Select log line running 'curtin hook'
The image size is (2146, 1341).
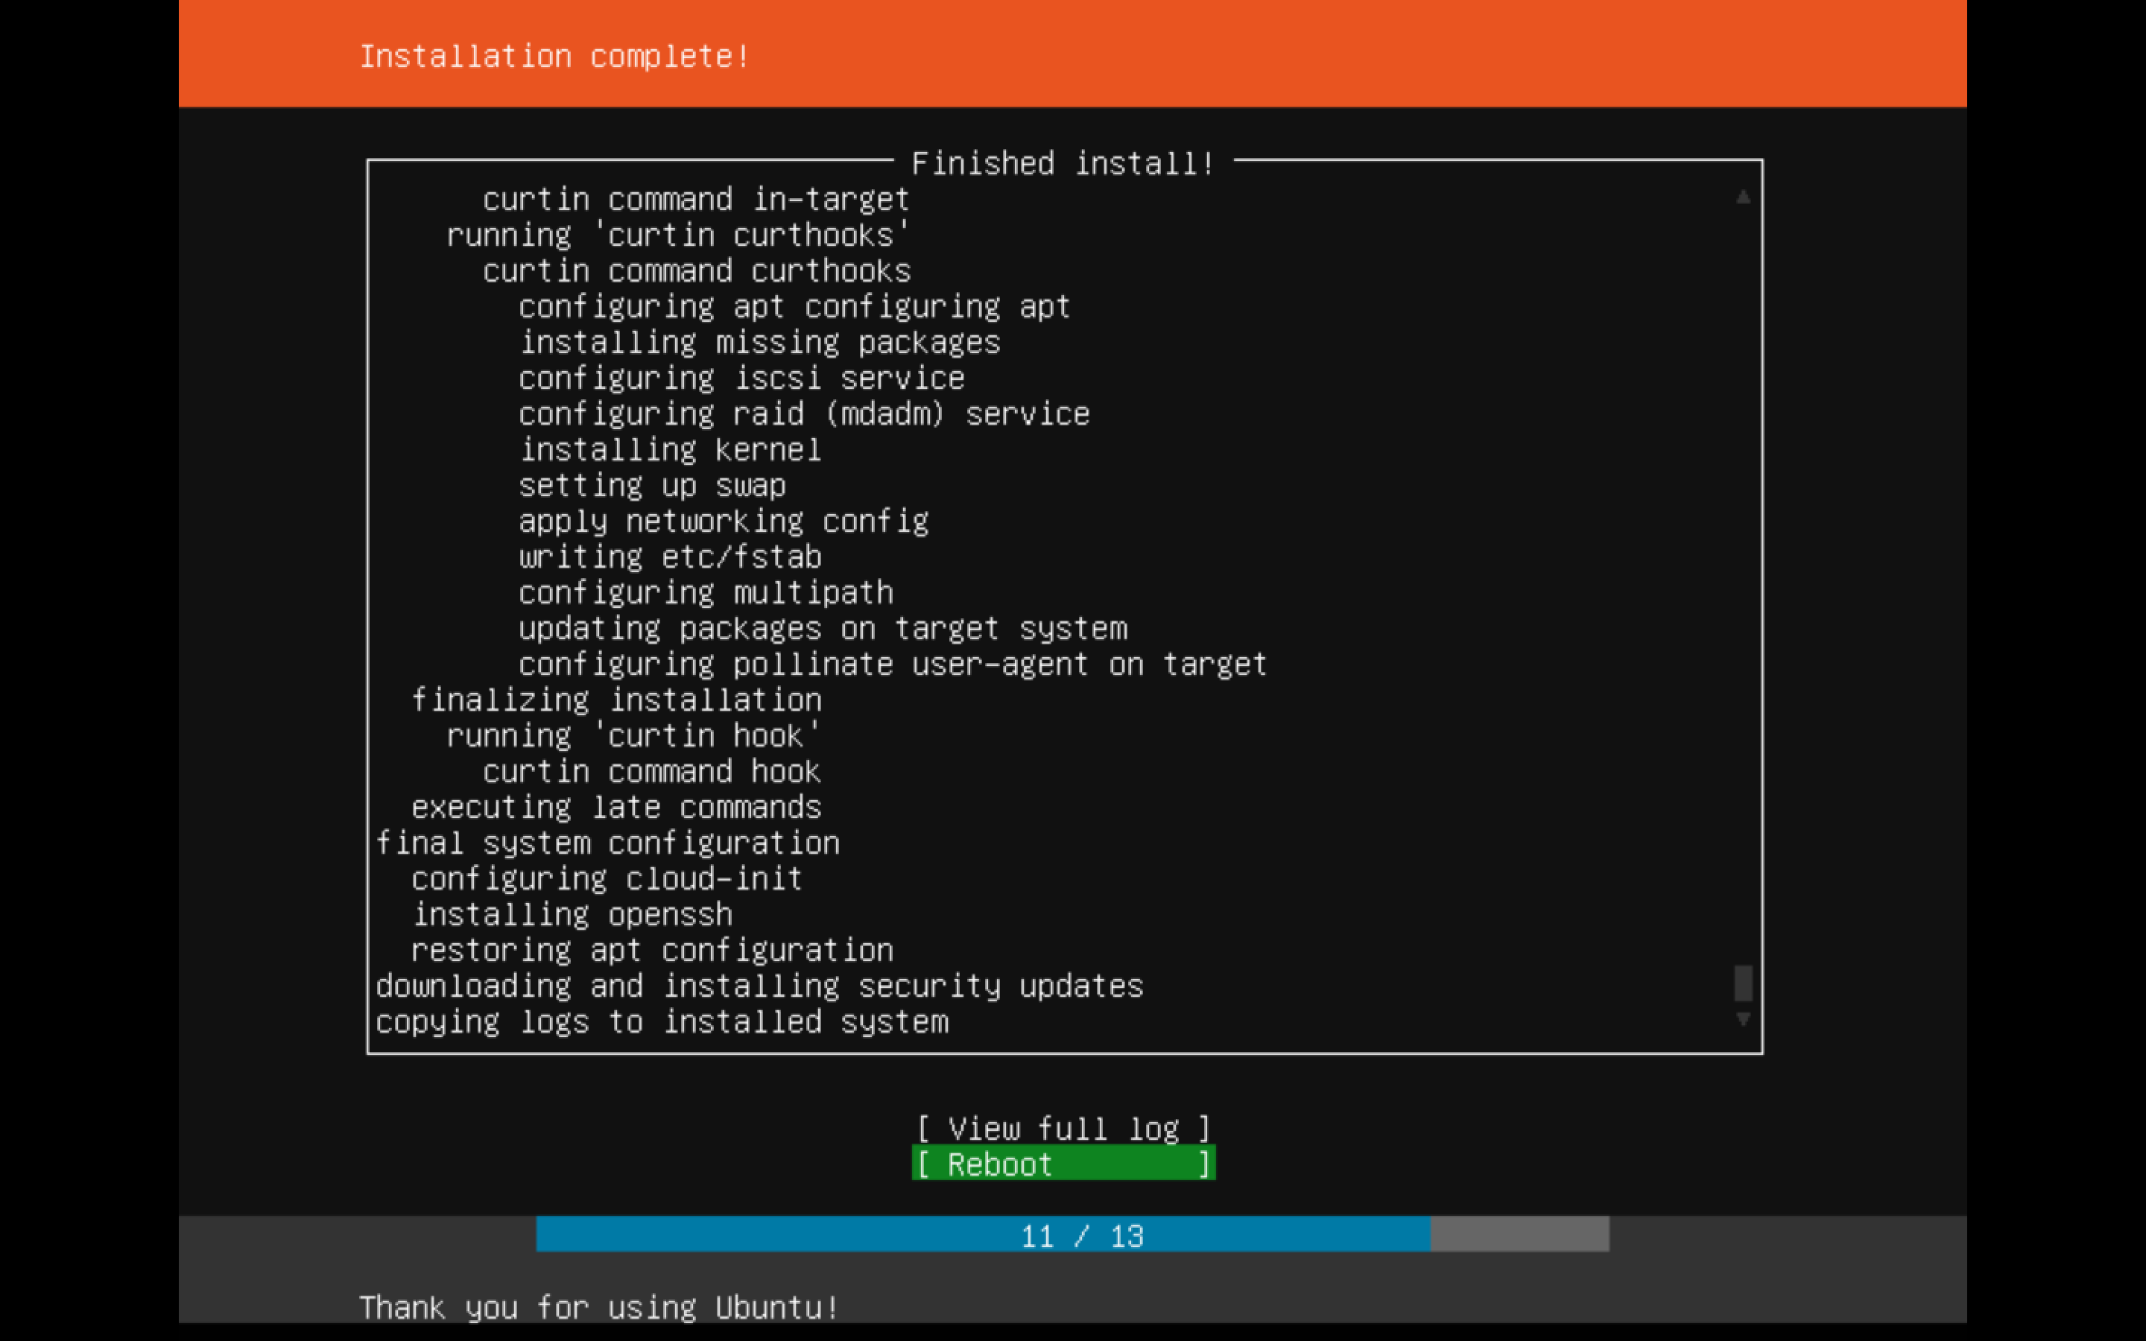coord(634,736)
